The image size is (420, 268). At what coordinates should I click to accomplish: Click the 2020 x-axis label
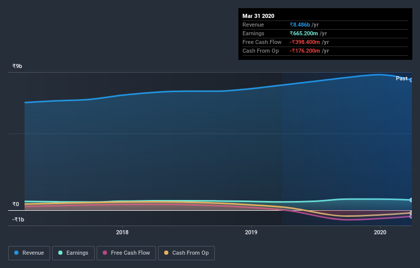coord(380,232)
